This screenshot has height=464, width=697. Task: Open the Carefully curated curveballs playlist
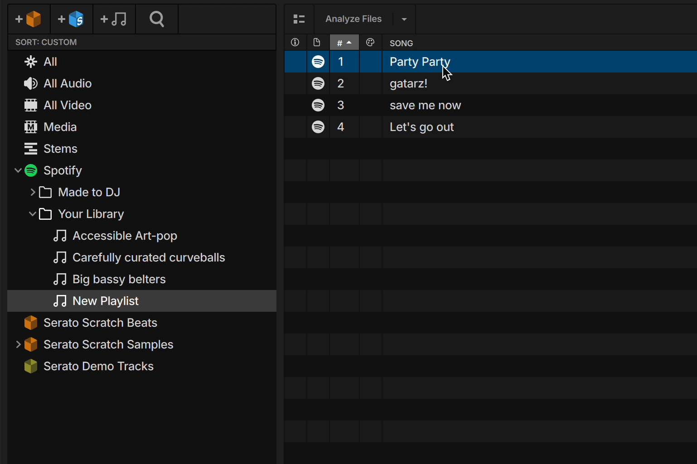[x=142, y=257]
